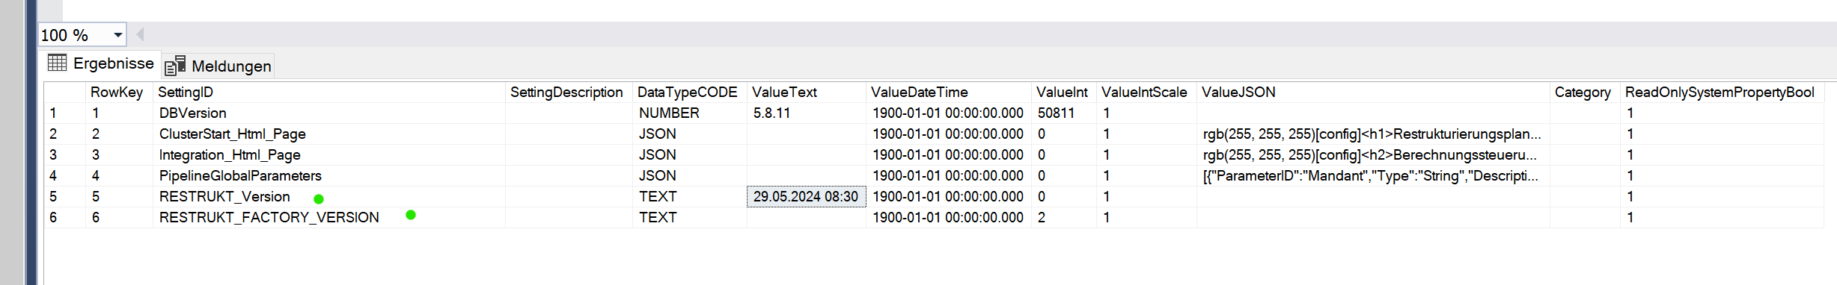Image resolution: width=1837 pixels, height=285 pixels.
Task: Click the DBVersion cell
Action: tap(329, 113)
